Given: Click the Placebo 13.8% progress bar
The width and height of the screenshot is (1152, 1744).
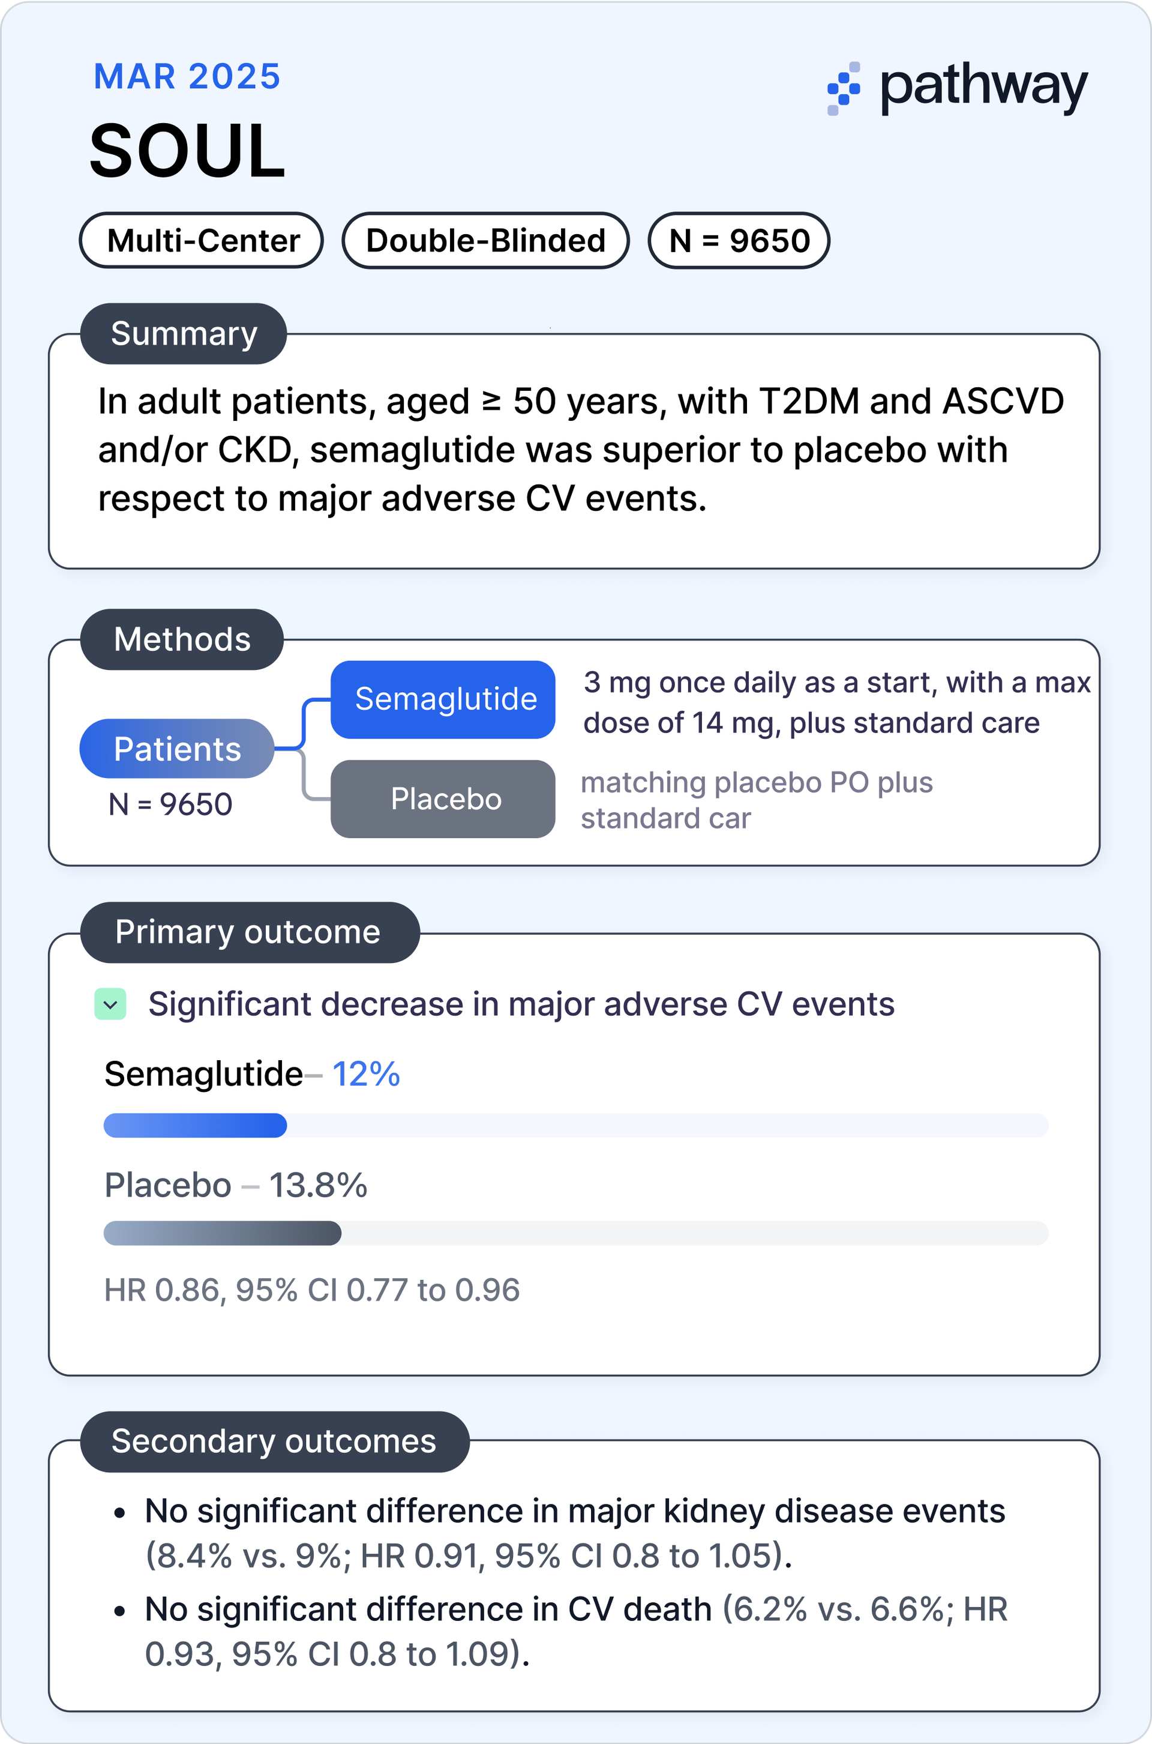Looking at the screenshot, I should pyautogui.click(x=575, y=1233).
